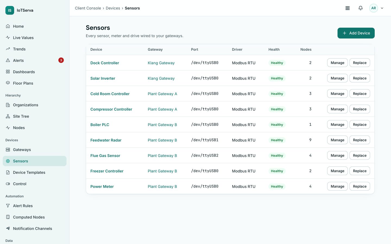The height and width of the screenshot is (244, 391).
Task: Click the Health column header
Action: [274, 49]
